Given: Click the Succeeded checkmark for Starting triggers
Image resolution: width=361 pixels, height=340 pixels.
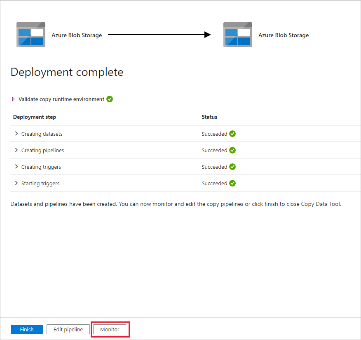Looking at the screenshot, I should tap(232, 183).
